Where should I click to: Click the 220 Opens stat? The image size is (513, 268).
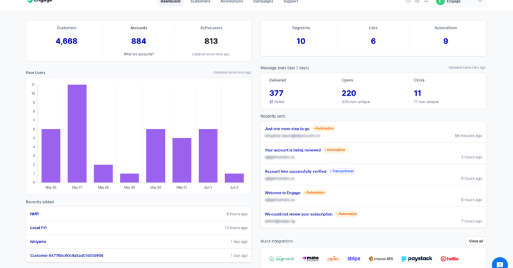[349, 93]
